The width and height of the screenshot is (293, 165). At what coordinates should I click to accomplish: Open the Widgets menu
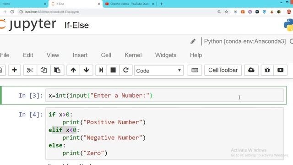[x=166, y=55]
